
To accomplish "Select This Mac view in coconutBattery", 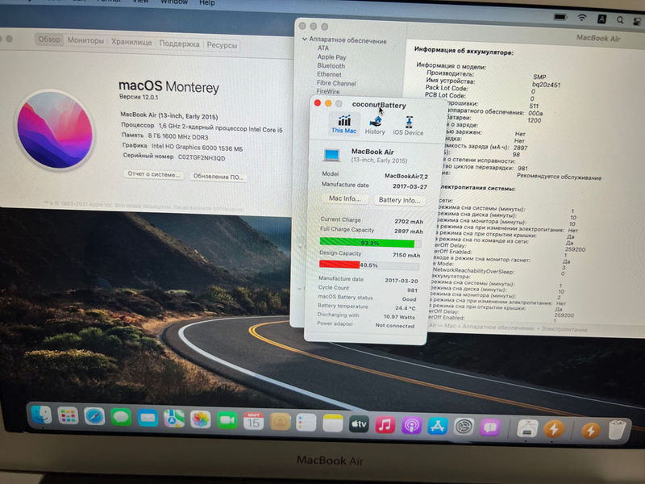I will click(344, 124).
